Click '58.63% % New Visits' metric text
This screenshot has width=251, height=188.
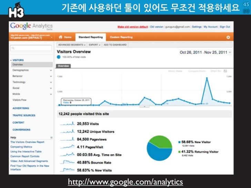(x=94, y=170)
